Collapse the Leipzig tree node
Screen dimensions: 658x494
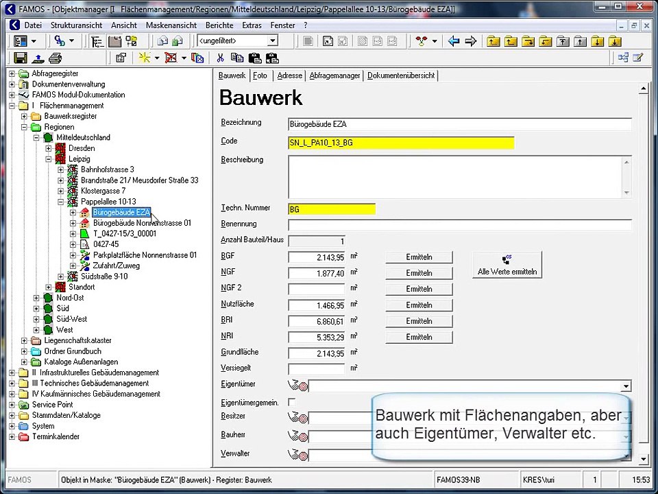tap(49, 159)
